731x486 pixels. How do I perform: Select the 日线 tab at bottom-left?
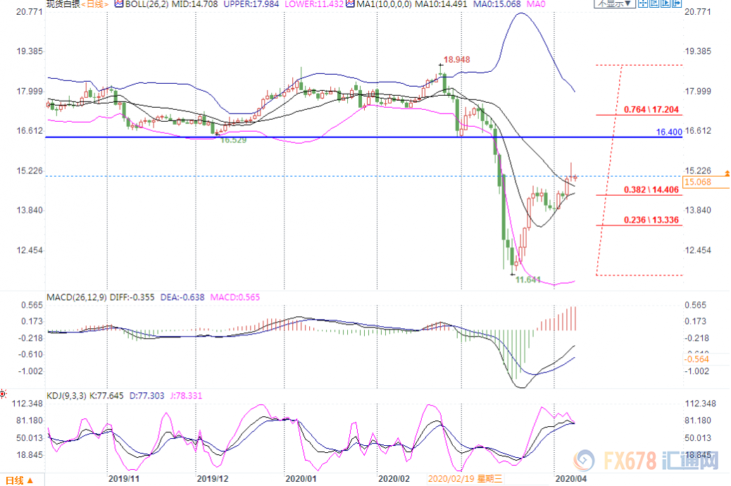coord(15,480)
